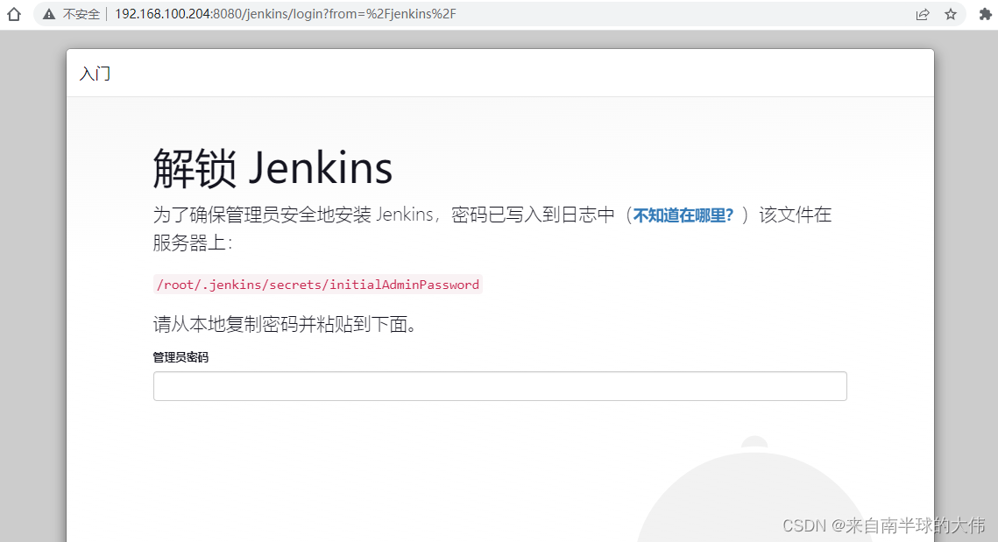Open the extensions puzzle icon
Screen dimensions: 998x542
(985, 14)
